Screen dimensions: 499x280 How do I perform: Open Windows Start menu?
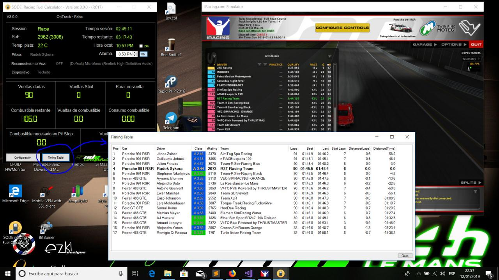click(x=8, y=273)
